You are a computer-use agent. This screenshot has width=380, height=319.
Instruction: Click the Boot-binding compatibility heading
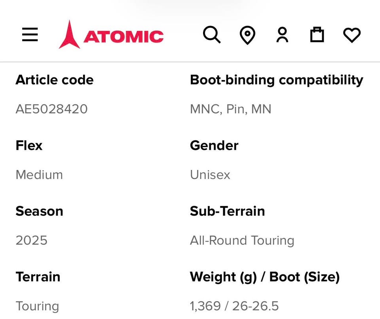(x=276, y=80)
